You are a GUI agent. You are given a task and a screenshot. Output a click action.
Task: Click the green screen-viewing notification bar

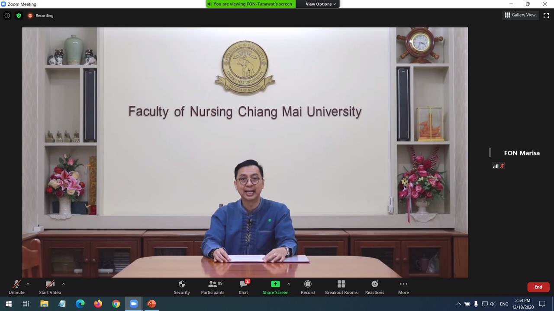click(x=251, y=4)
